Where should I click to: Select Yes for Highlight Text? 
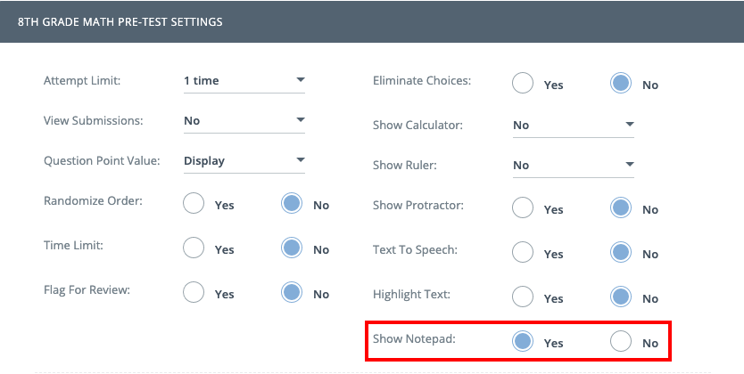[524, 298]
